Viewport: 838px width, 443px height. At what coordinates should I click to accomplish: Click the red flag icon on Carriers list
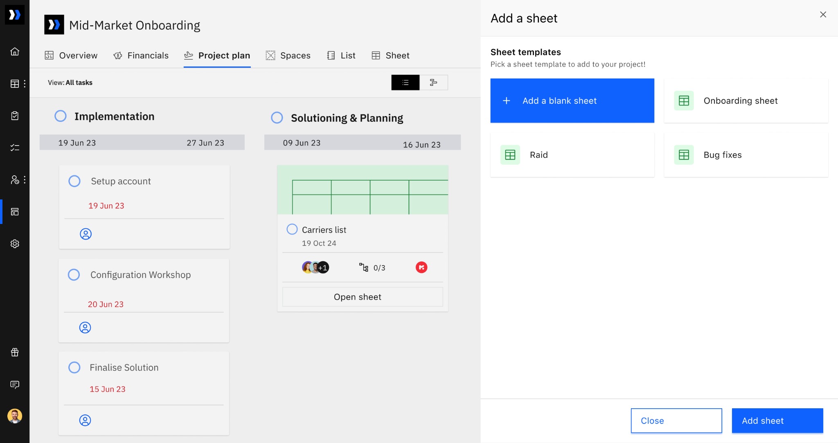tap(421, 267)
